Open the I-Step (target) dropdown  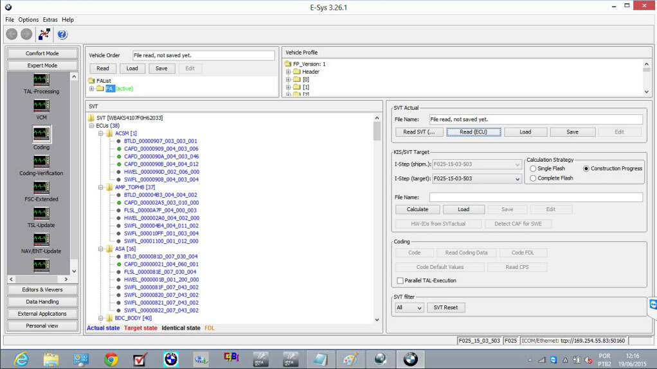pyautogui.click(x=517, y=178)
